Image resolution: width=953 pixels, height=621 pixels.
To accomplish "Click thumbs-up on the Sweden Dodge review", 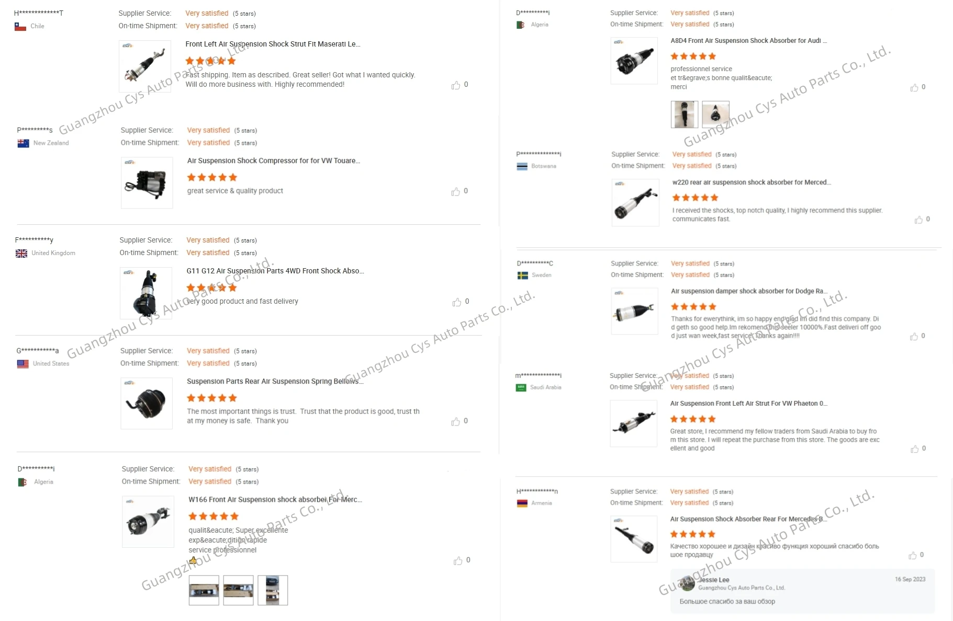I will tap(914, 337).
